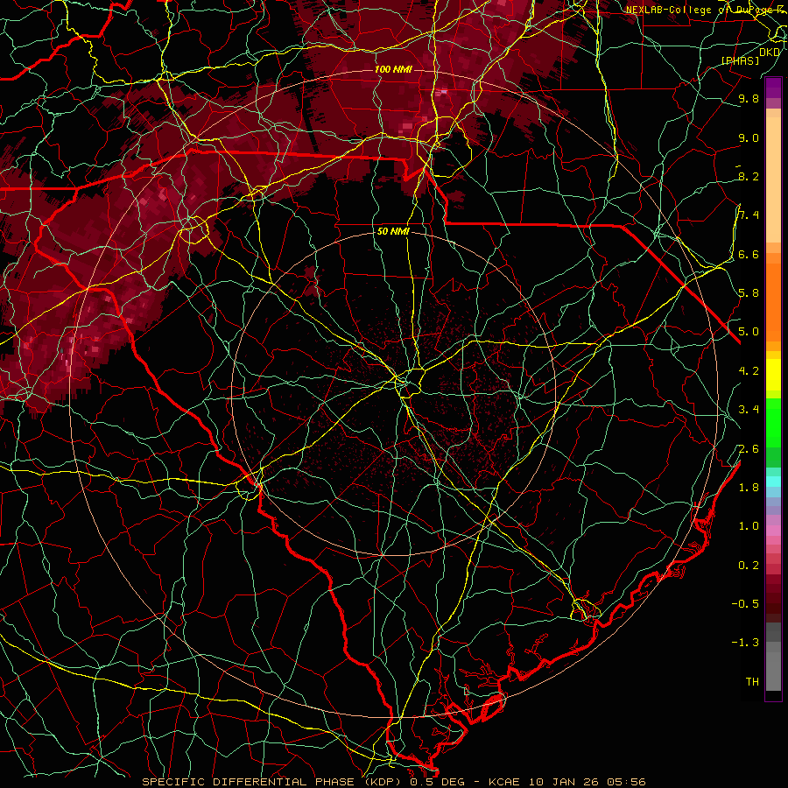Click the 100 NMI range ring label
Screen dimensions: 788x788
click(x=393, y=69)
